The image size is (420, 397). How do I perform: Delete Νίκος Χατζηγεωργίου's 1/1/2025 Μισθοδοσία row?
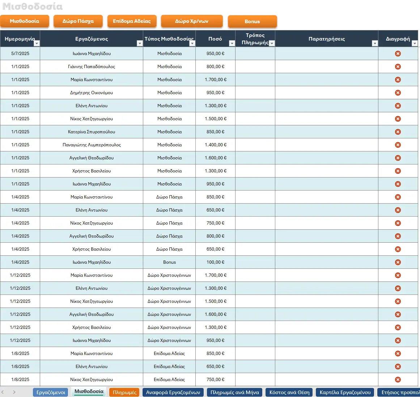pos(398,119)
